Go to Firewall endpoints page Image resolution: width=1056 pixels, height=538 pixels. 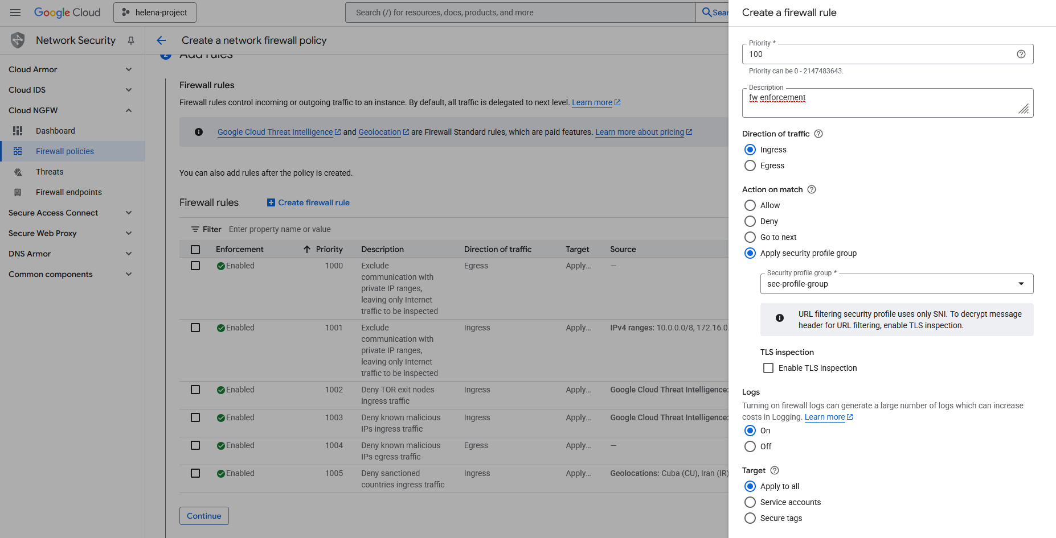(x=68, y=192)
